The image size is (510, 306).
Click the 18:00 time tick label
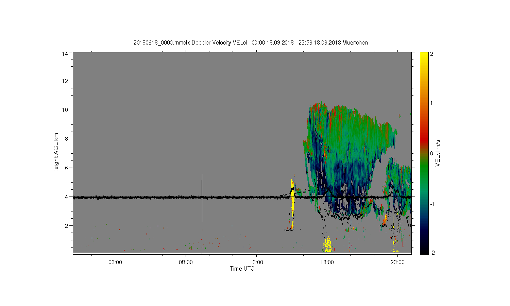pyautogui.click(x=327, y=262)
